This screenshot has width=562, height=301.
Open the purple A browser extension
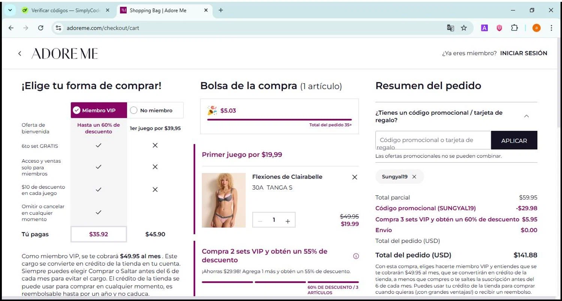point(484,28)
